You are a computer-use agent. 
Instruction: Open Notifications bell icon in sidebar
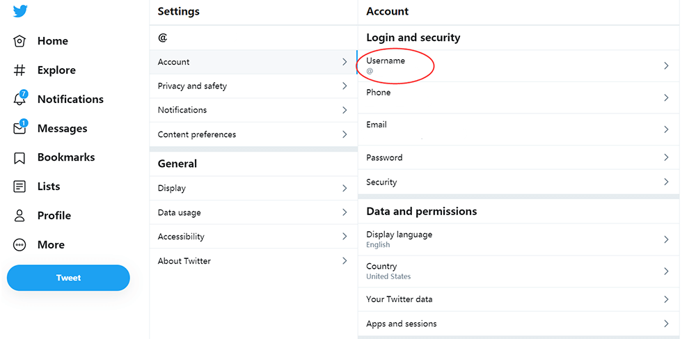coord(20,100)
